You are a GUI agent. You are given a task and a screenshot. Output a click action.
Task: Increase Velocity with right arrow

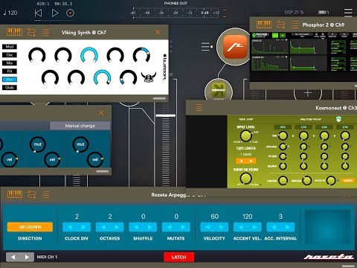[222, 227]
